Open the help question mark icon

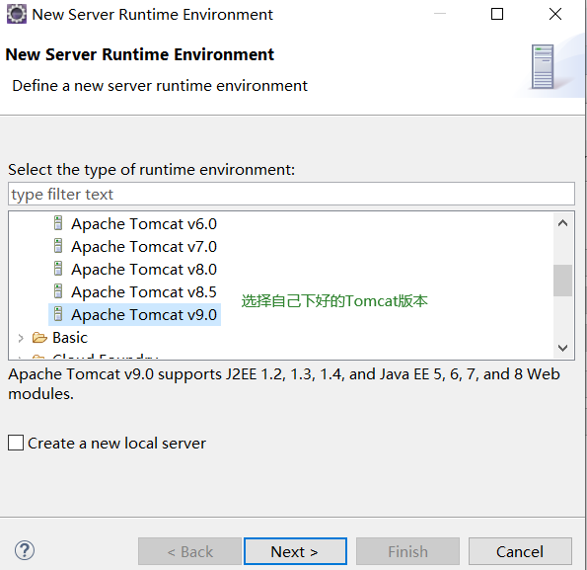click(25, 551)
